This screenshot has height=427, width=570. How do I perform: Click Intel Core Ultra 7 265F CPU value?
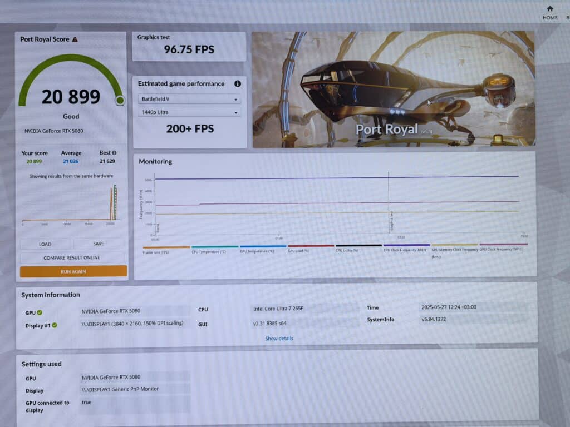[278, 309]
